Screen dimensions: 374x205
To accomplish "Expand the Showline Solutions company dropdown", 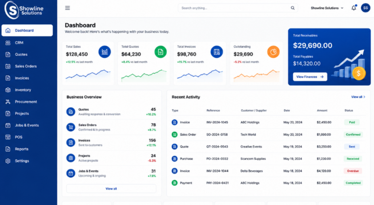I will point(327,8).
